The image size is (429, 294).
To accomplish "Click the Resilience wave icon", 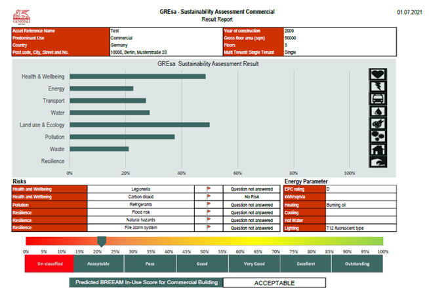I will coord(378,162).
